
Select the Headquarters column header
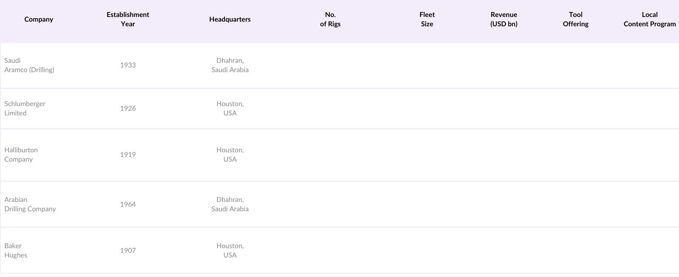tap(230, 20)
